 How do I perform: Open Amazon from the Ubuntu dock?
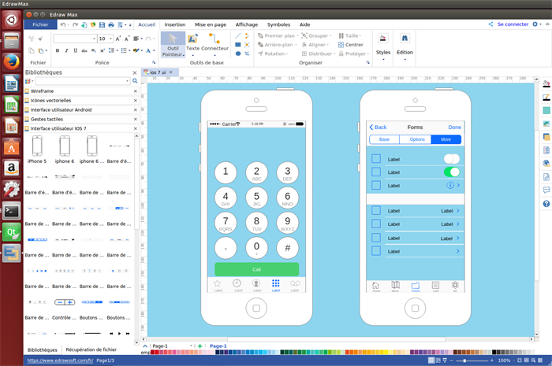[12, 168]
